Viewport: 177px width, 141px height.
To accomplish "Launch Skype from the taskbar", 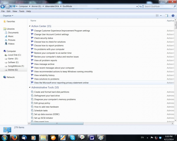I will pos(73,137).
